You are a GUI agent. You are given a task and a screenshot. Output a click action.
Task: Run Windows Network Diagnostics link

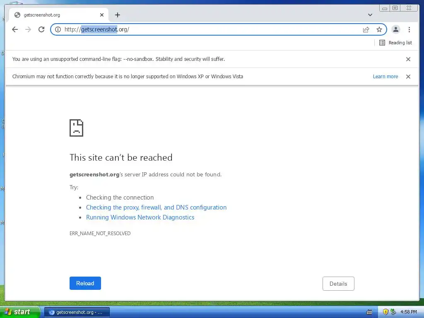point(140,217)
